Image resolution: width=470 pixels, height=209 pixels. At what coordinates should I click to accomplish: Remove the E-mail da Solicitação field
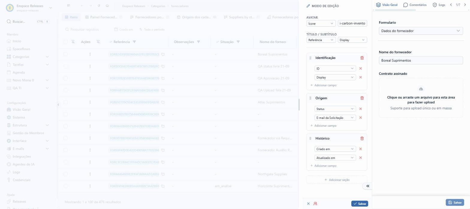coord(361,118)
